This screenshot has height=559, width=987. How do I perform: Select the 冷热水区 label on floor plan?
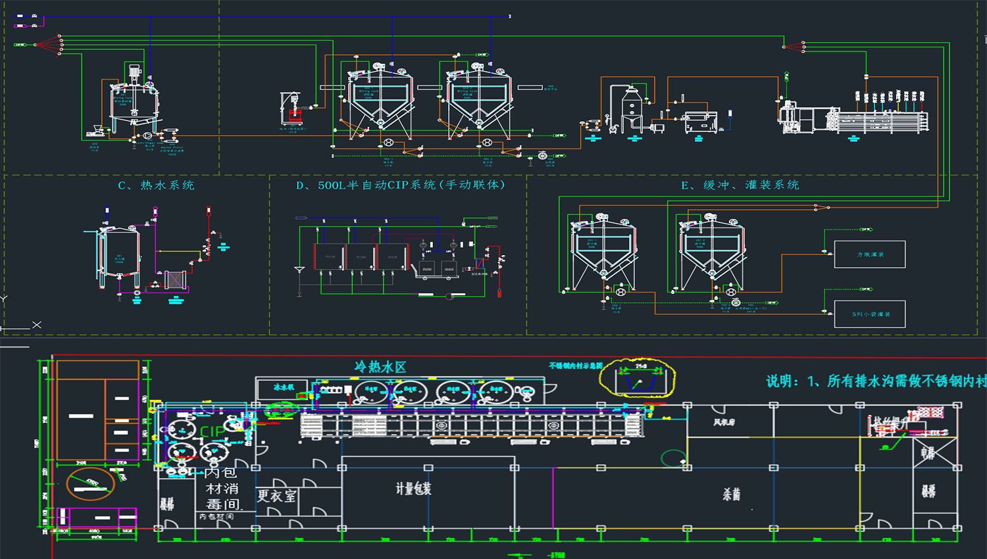pos(380,367)
